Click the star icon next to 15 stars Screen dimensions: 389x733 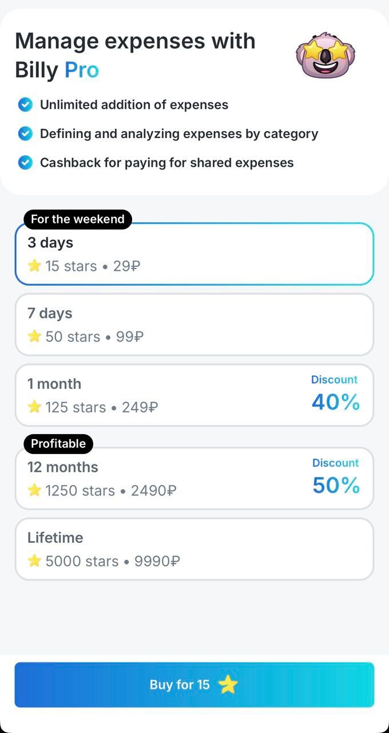click(34, 266)
